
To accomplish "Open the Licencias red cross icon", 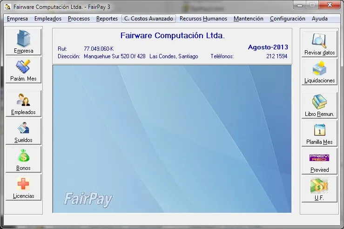I will [23, 187].
